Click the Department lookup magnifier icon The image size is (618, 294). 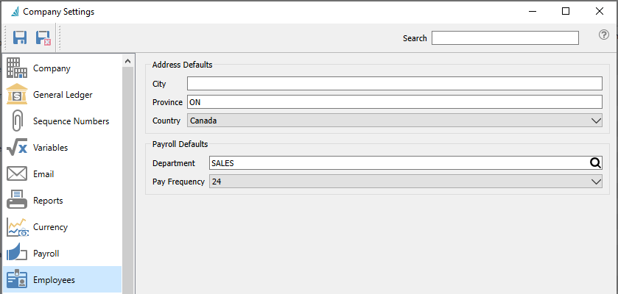595,163
